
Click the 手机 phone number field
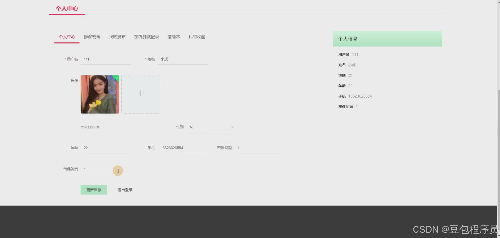[x=182, y=148]
